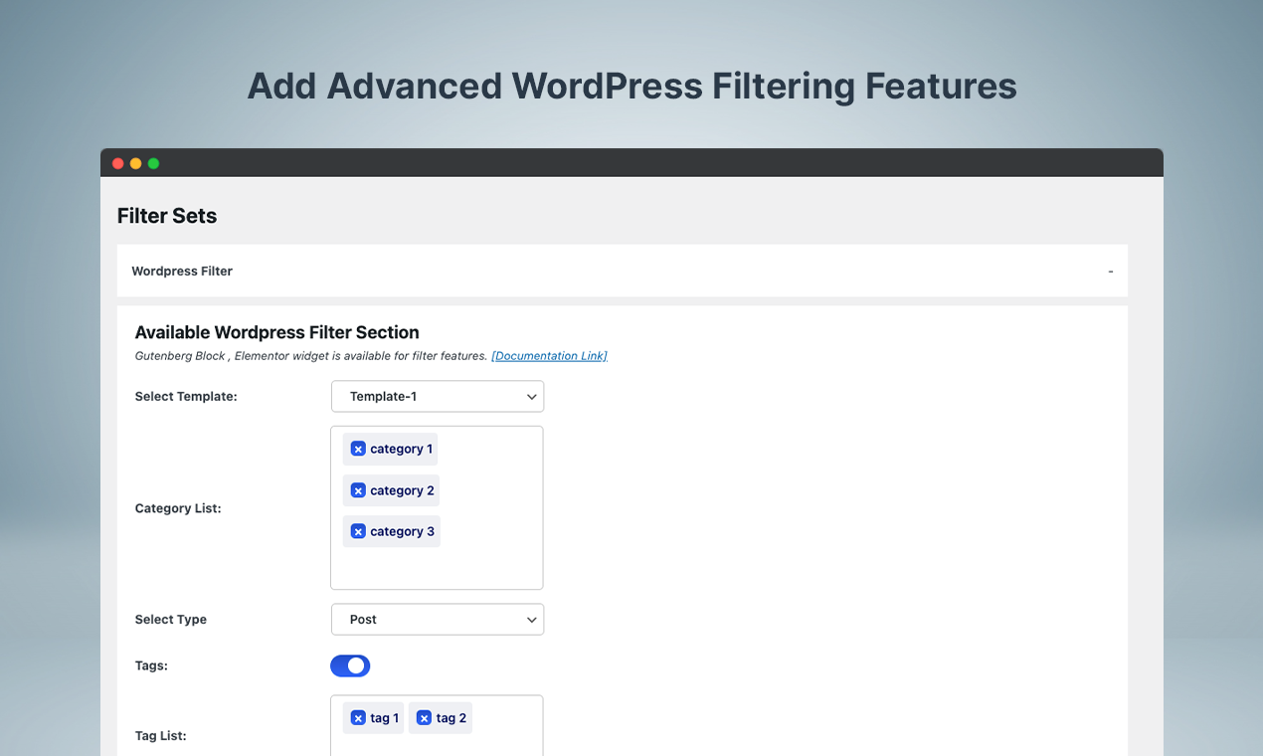Toggle the Tags switch off
The width and height of the screenshot is (1263, 756).
[350, 665]
